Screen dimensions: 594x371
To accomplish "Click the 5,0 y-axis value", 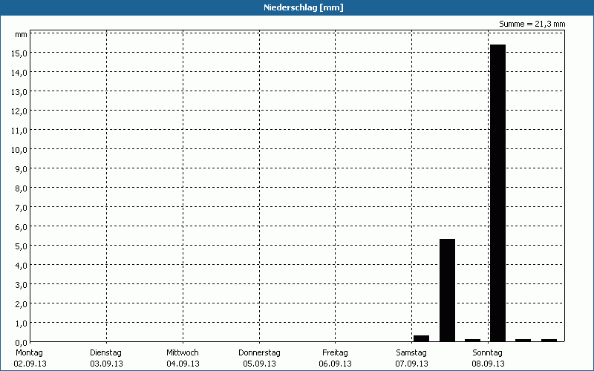I will tap(21, 246).
